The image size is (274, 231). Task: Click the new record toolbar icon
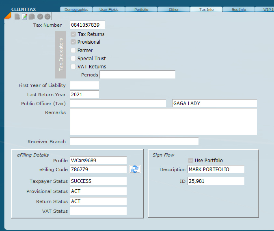tap(17, 17)
